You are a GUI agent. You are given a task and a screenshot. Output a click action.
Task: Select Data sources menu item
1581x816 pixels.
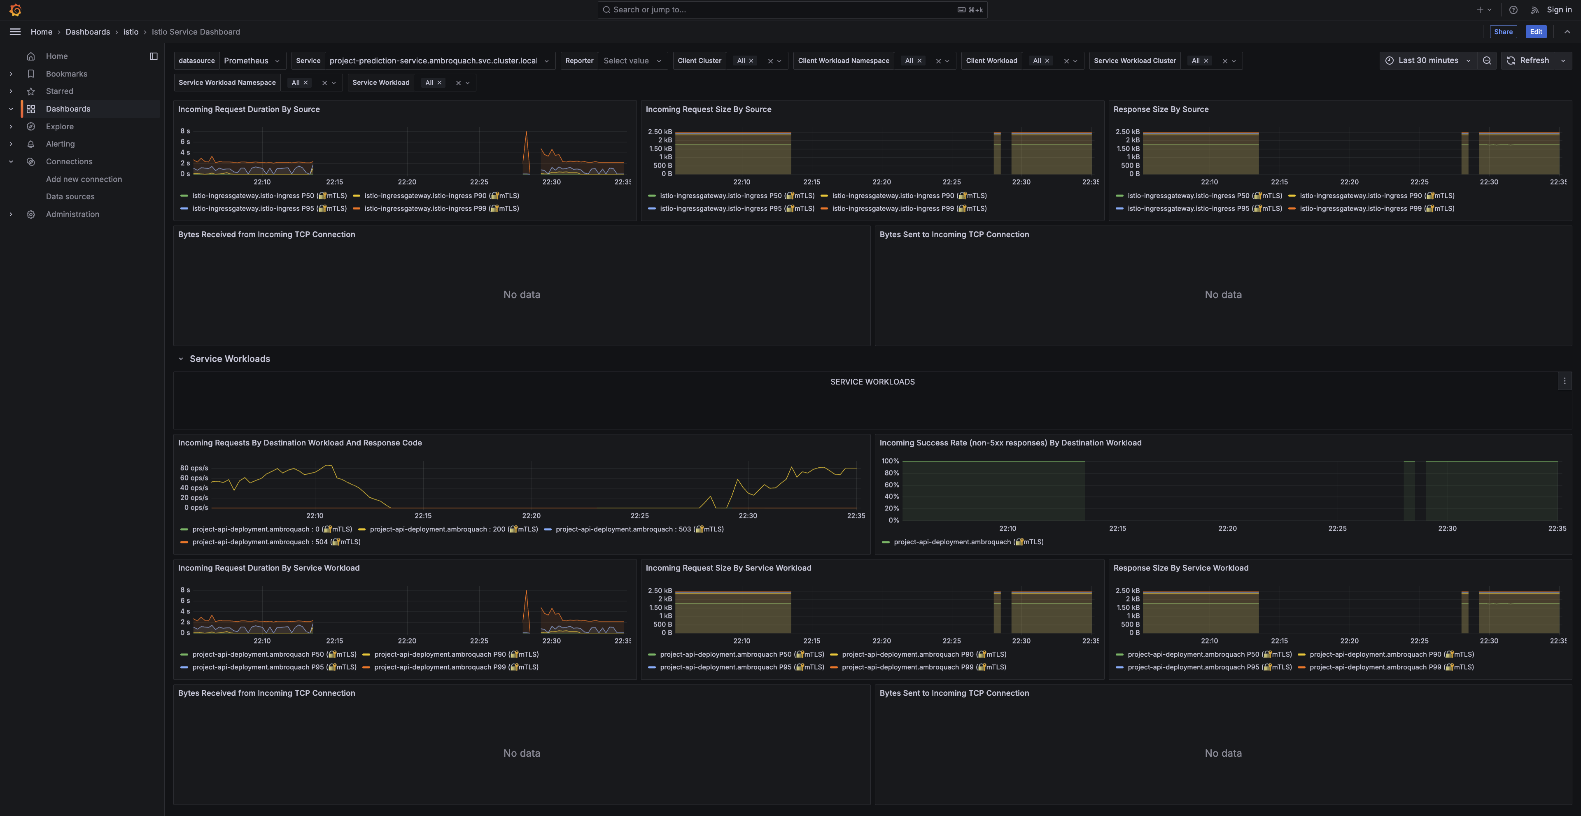point(70,197)
